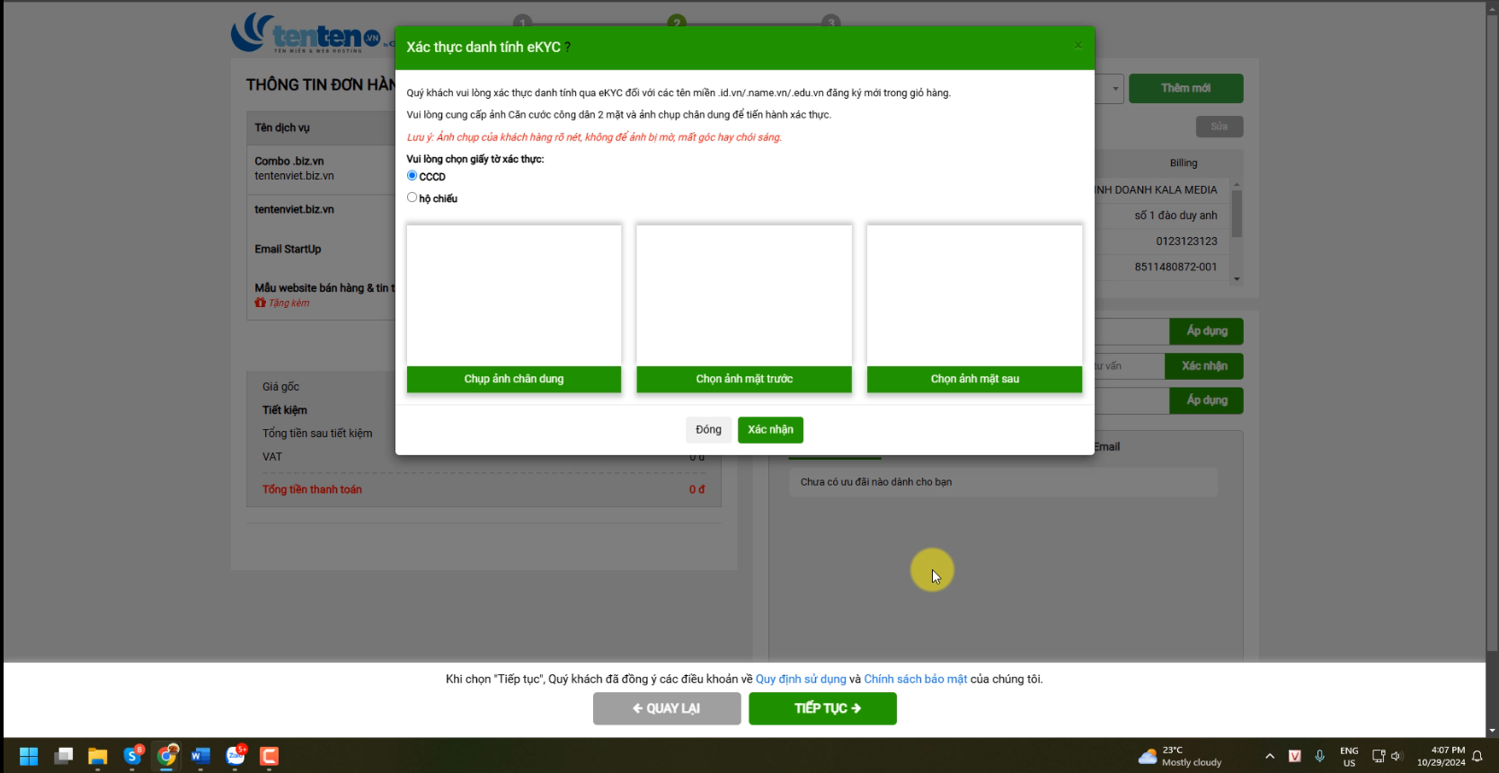Viewport: 1499px width, 773px height.
Task: Open the orange Camtasia taskbar icon
Action: (269, 756)
